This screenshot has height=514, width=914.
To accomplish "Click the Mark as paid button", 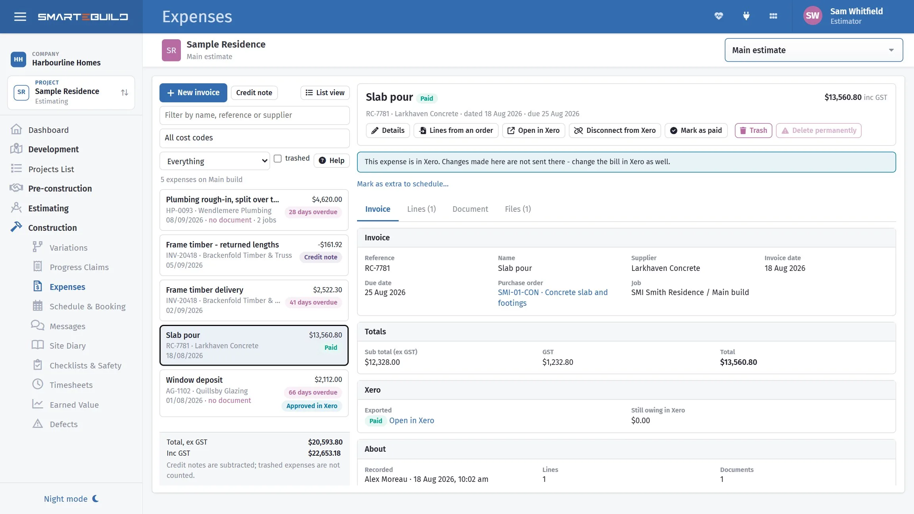I will (x=696, y=130).
